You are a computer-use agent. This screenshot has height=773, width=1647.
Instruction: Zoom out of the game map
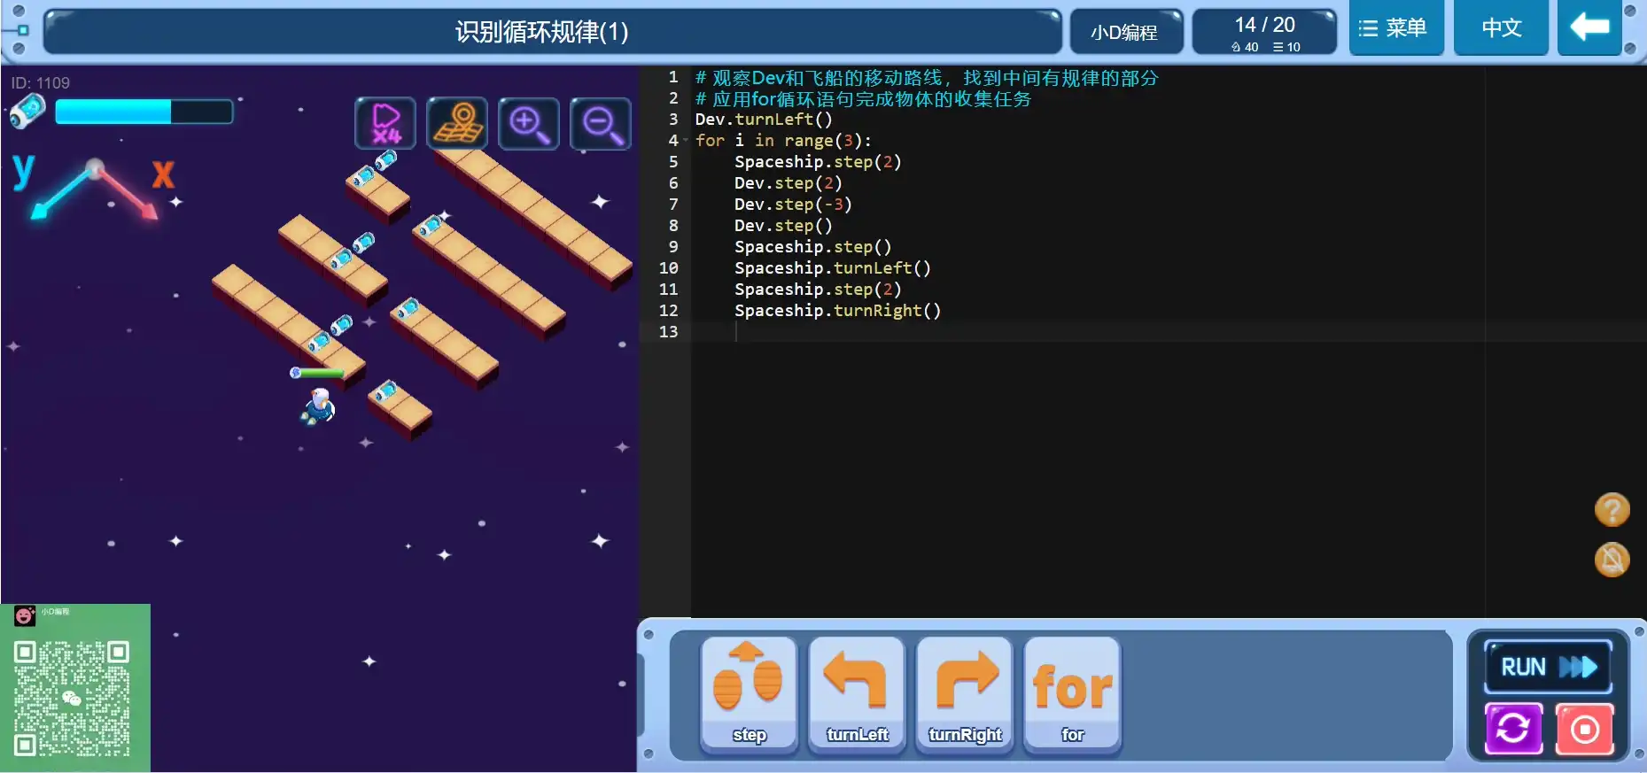coord(601,124)
